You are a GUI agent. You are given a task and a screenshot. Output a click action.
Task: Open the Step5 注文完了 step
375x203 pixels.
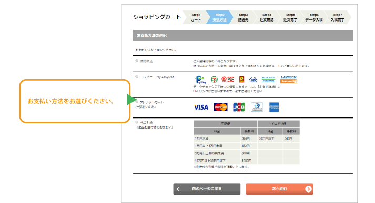click(290, 17)
